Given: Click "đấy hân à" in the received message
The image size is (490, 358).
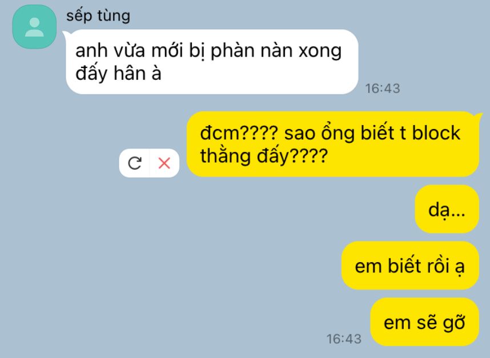Looking at the screenshot, I should [118, 74].
